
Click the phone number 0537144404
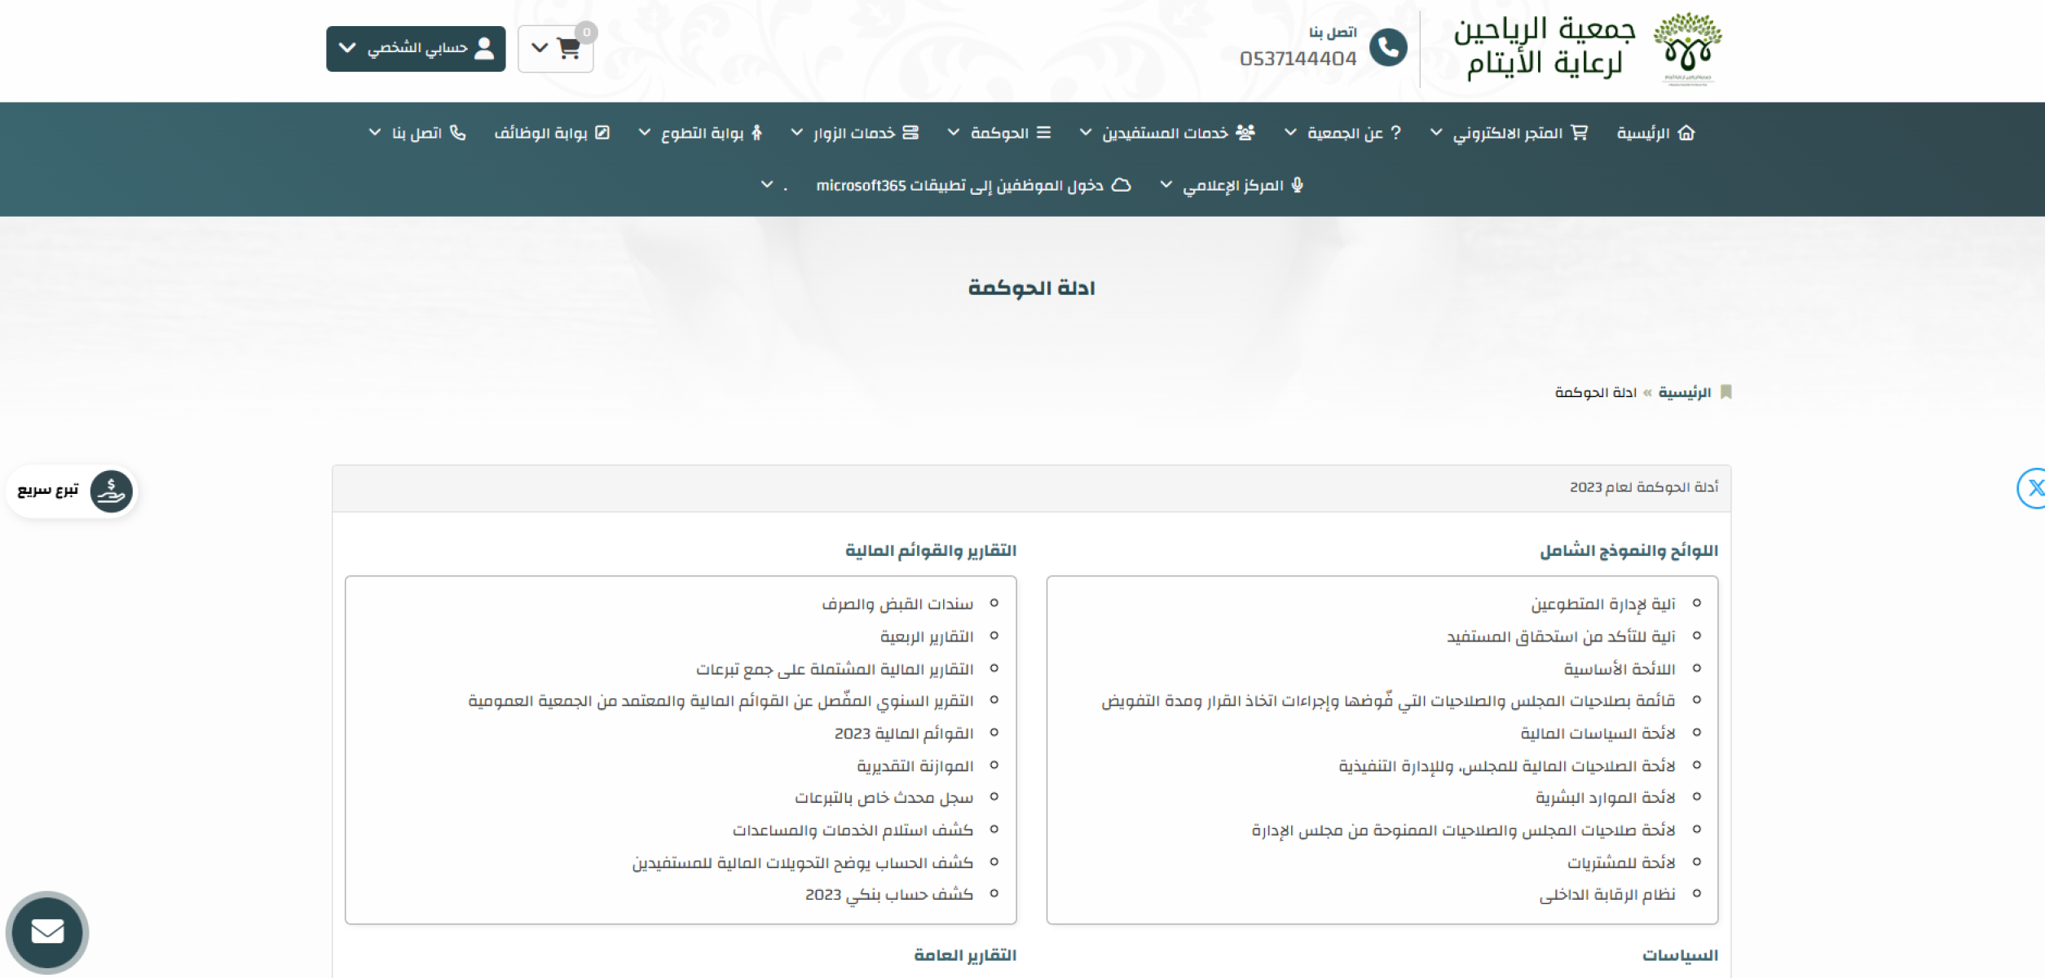(1298, 59)
